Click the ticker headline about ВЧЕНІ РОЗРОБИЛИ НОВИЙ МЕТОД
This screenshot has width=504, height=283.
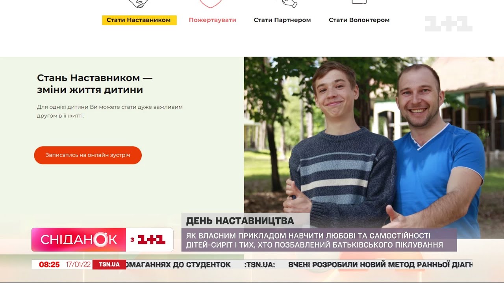(x=380, y=265)
